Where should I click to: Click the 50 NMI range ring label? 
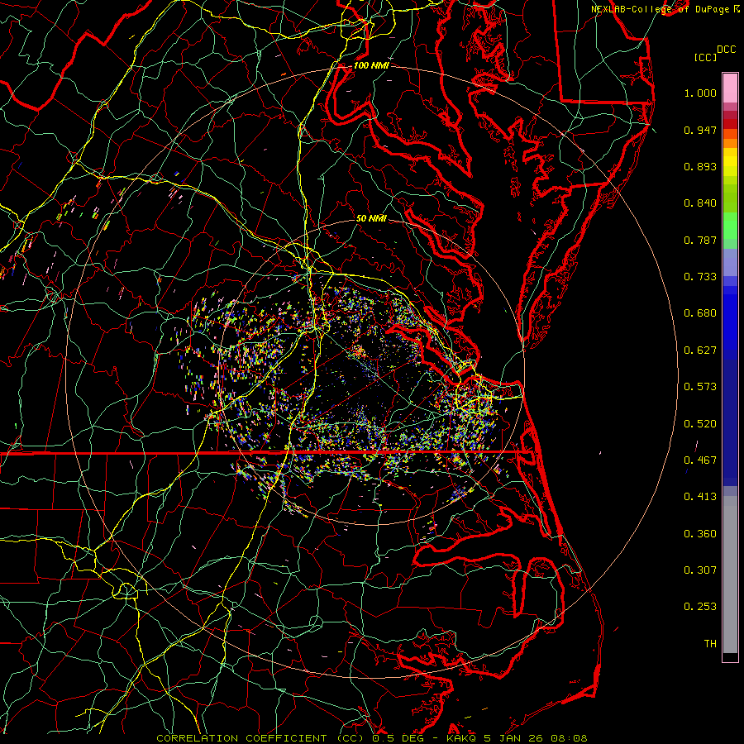tap(371, 219)
